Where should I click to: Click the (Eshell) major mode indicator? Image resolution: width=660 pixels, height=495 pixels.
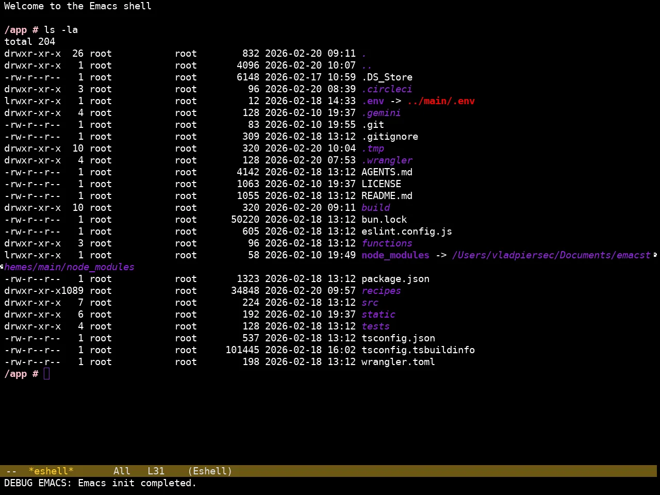(x=210, y=471)
